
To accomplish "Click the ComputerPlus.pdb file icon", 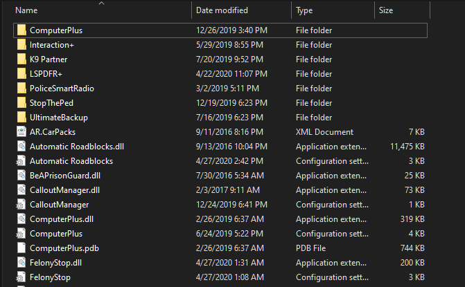I will click(21, 248).
